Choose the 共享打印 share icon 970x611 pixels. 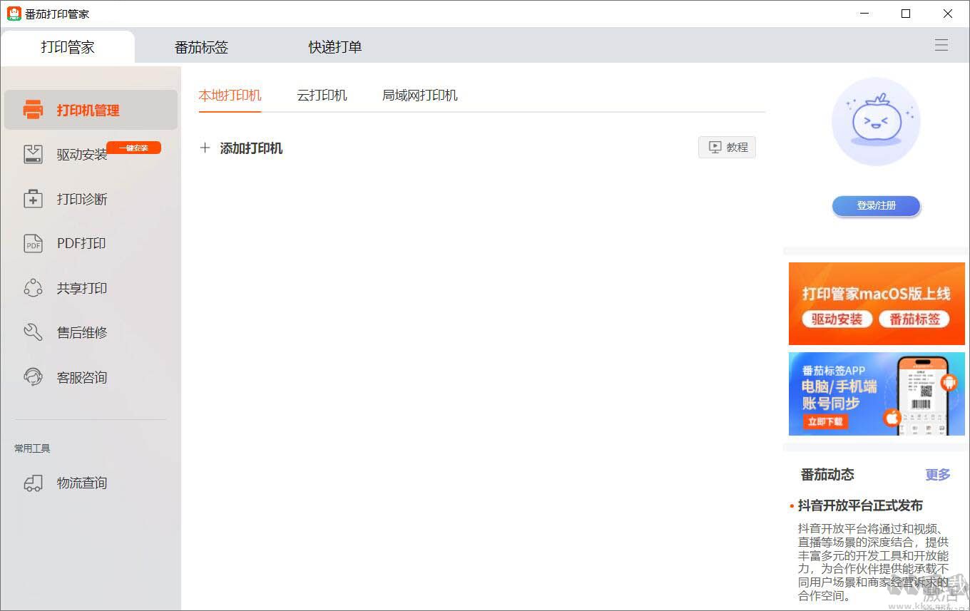point(34,288)
